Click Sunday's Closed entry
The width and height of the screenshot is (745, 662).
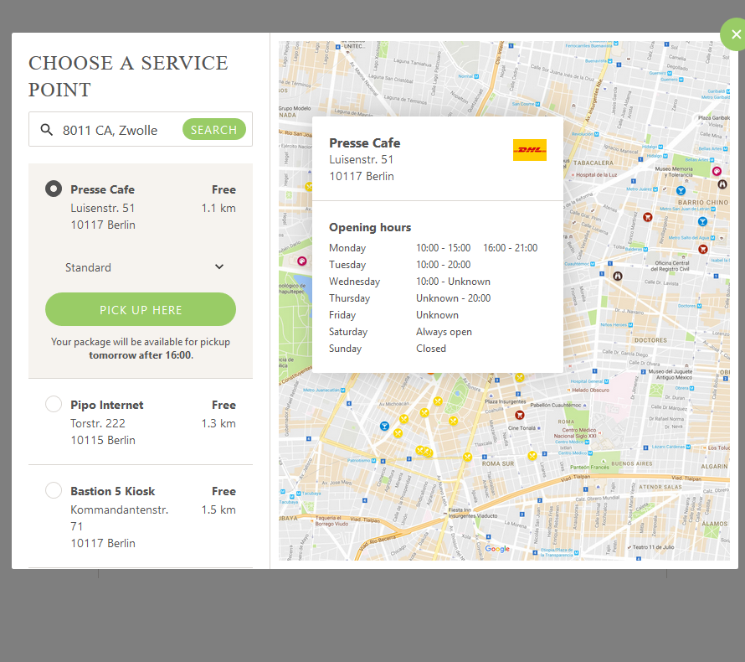tap(431, 348)
